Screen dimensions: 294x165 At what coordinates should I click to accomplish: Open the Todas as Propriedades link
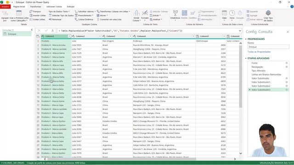(259, 52)
